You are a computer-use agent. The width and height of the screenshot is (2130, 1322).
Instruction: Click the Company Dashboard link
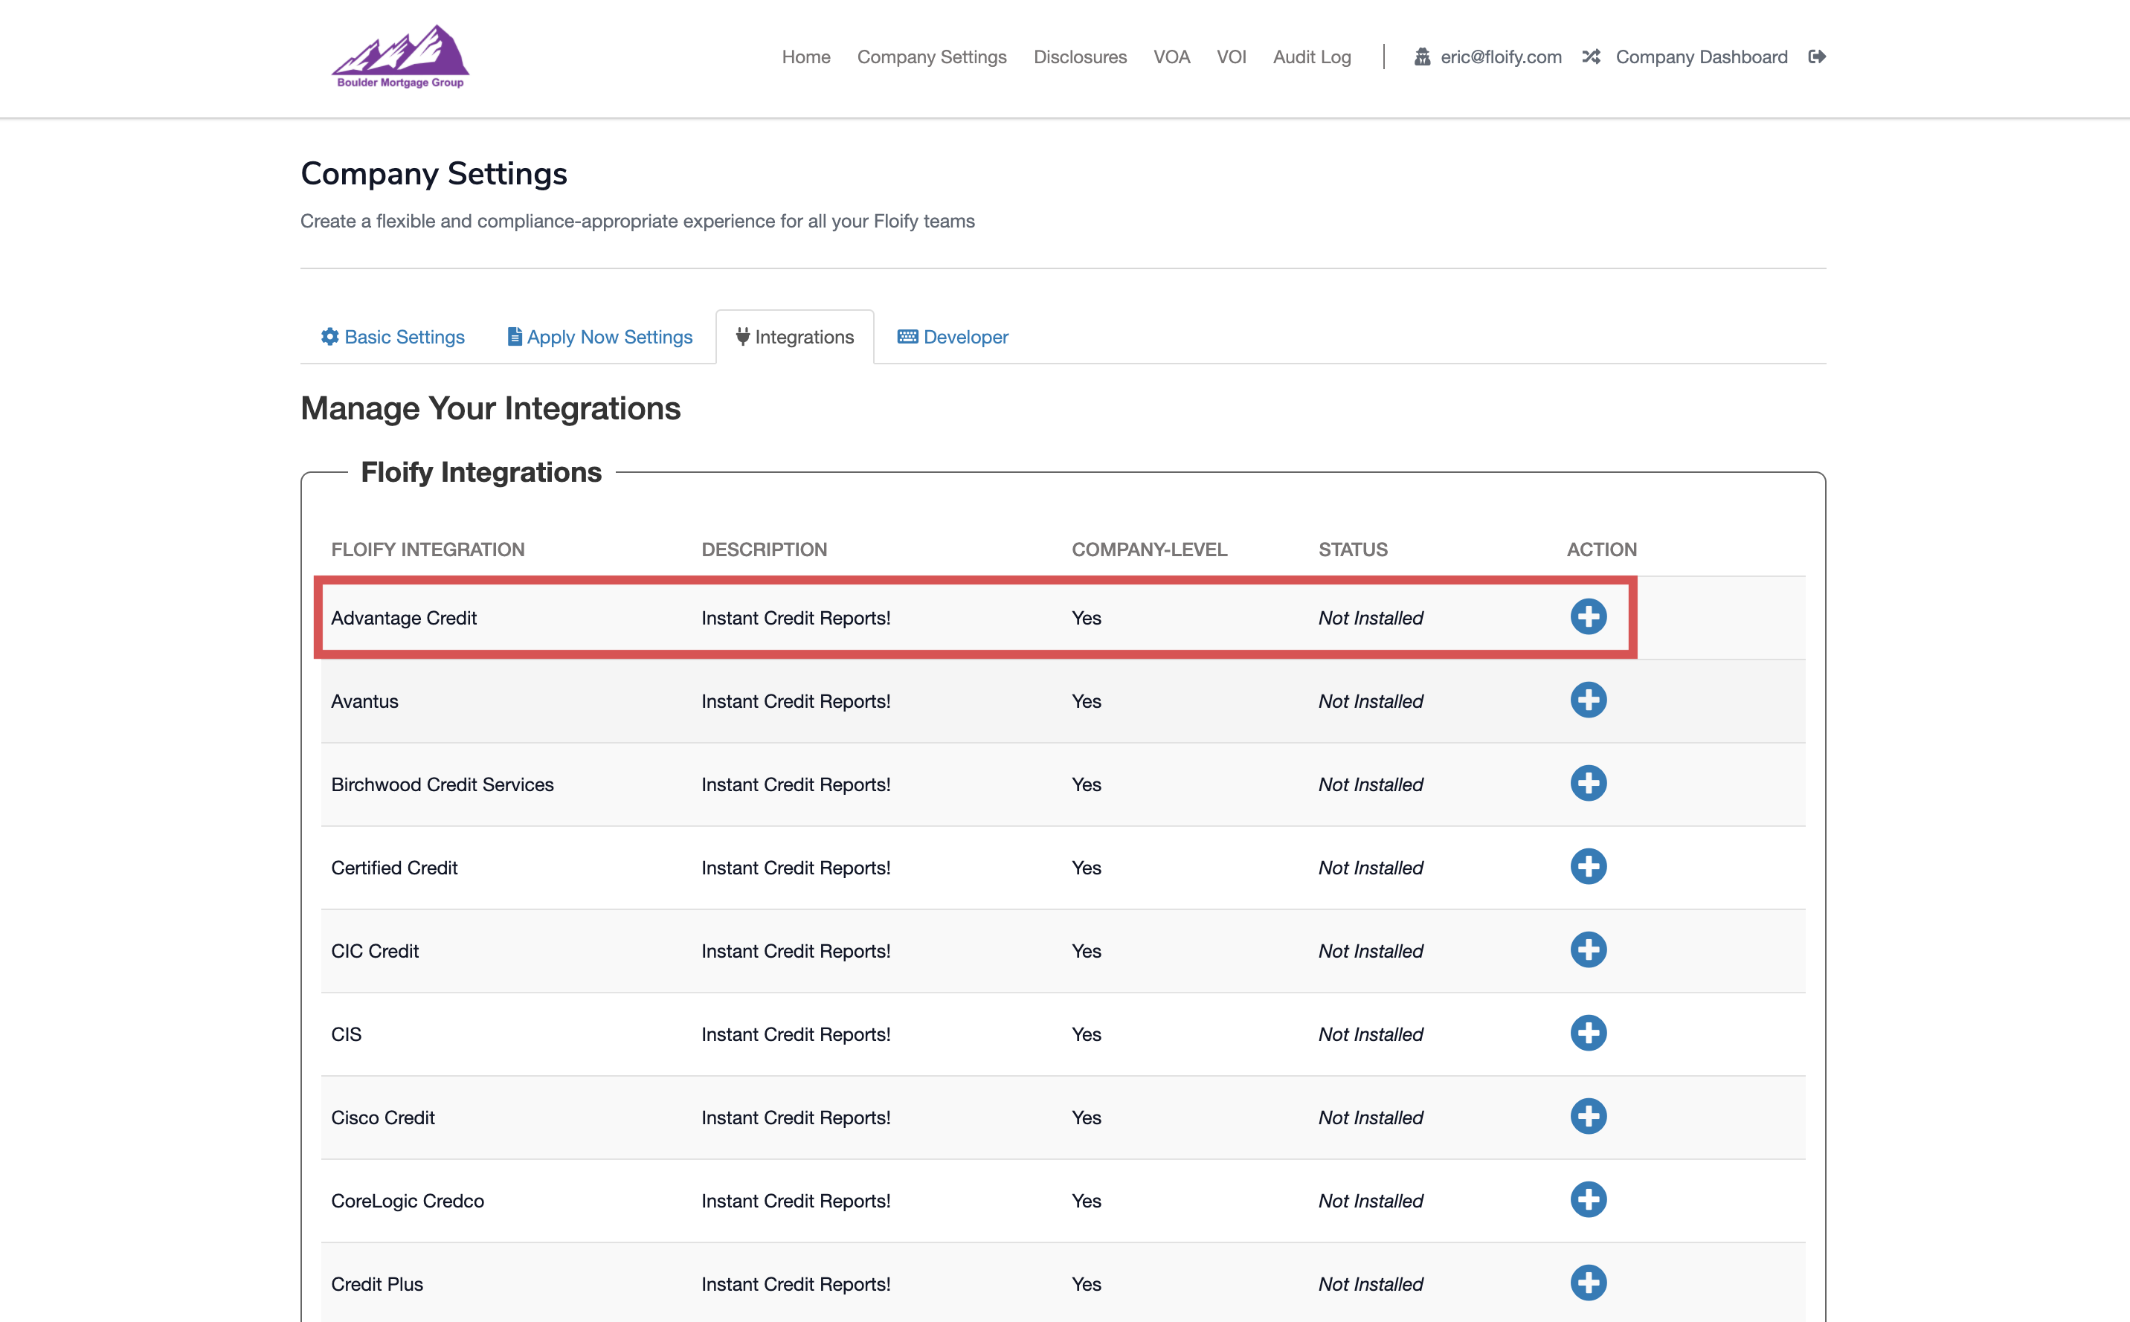tap(1701, 57)
